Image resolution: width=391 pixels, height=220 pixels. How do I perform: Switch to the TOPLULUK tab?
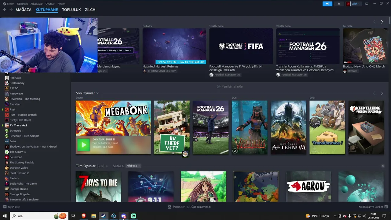pyautogui.click(x=71, y=10)
